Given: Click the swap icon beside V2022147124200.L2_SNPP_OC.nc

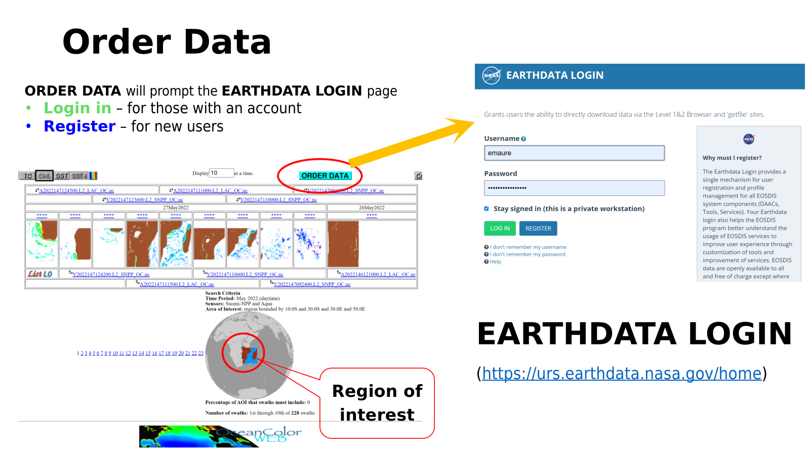Looking at the screenshot, I should [70, 272].
